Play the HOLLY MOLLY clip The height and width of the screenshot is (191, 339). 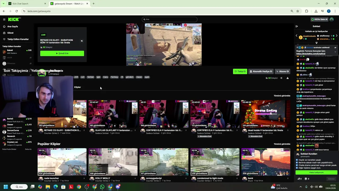coord(113,162)
